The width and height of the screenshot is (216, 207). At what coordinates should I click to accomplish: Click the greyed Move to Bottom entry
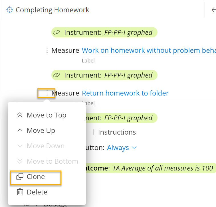click(52, 161)
